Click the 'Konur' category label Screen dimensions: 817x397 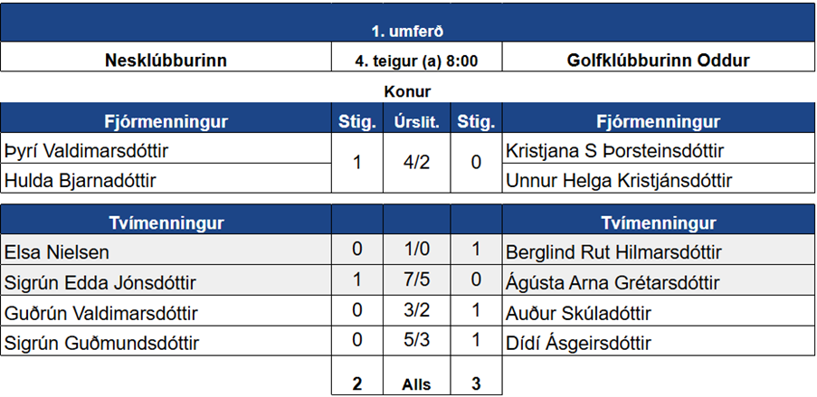(407, 91)
